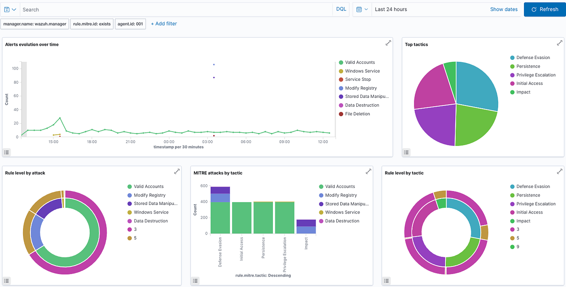Click Valid Accounts legend in MITRE attacks by tactic
Screen dimensions: 566x287
tap(337, 187)
